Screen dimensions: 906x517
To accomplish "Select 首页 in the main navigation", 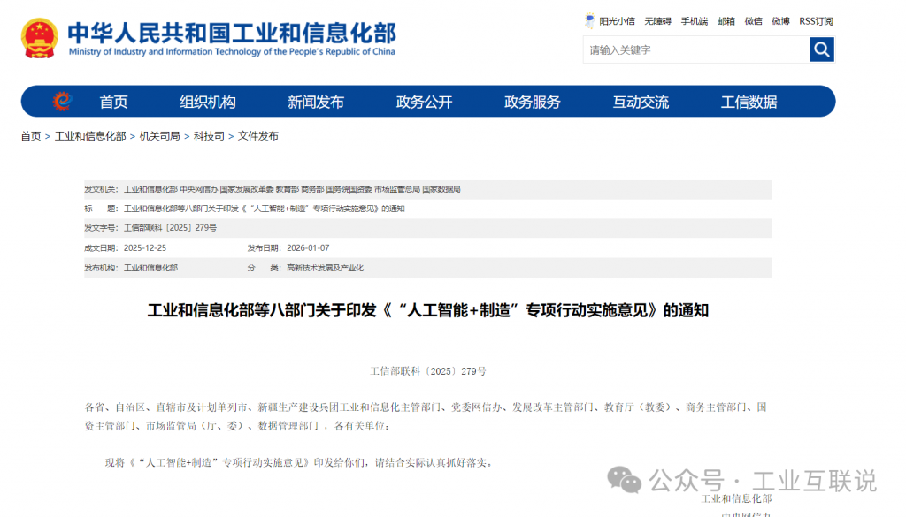I will [113, 102].
